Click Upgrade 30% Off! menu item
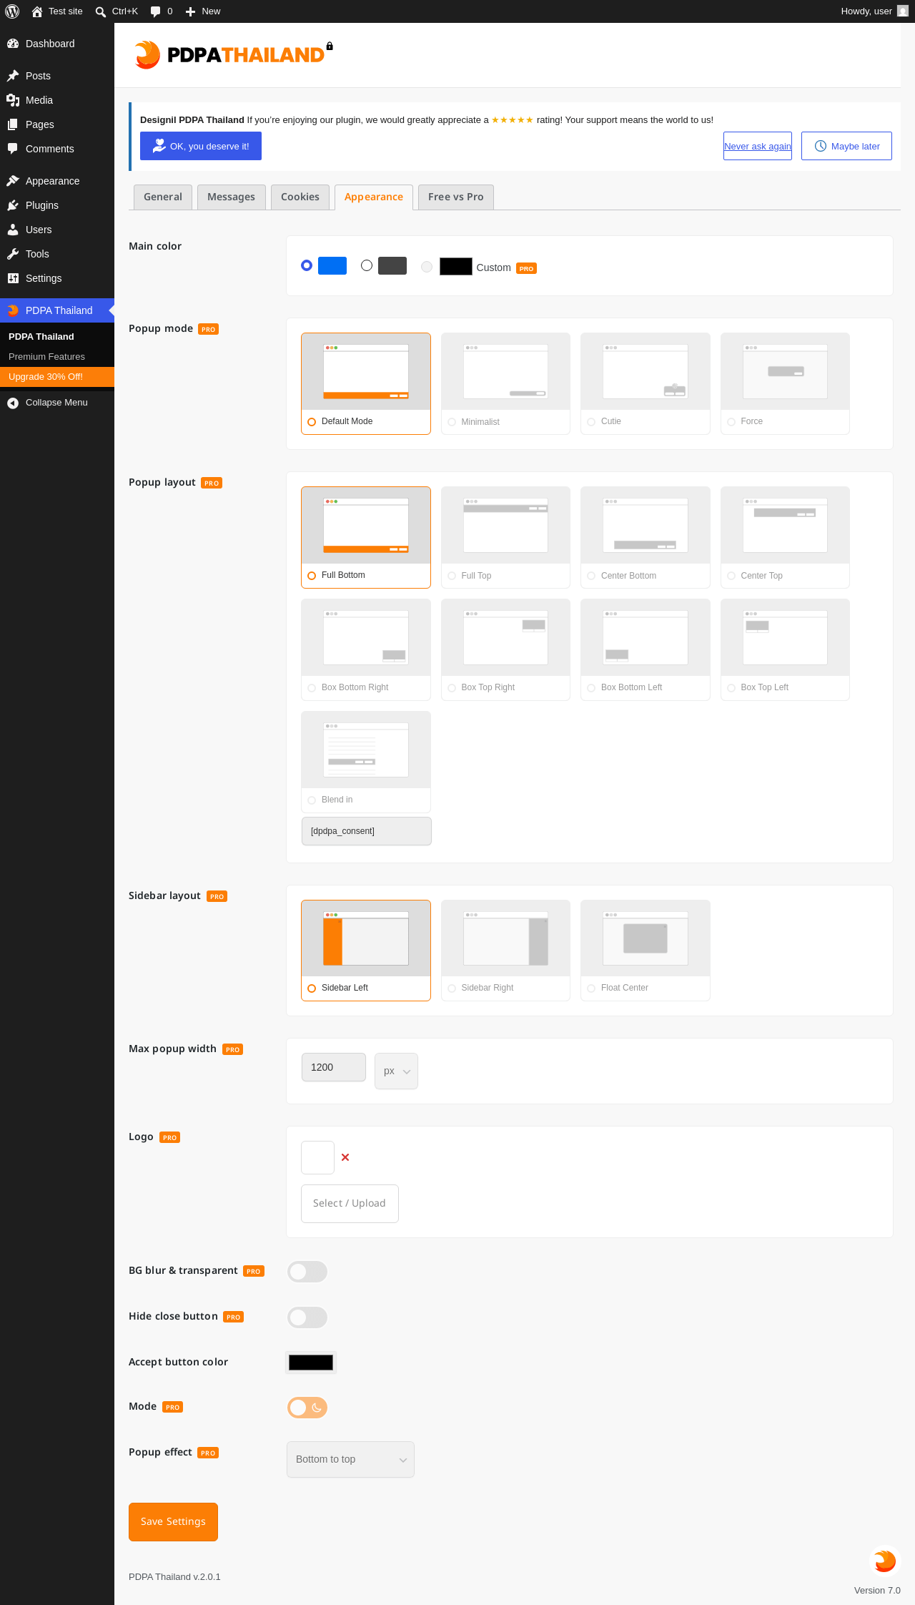915x1605 pixels. click(x=57, y=377)
